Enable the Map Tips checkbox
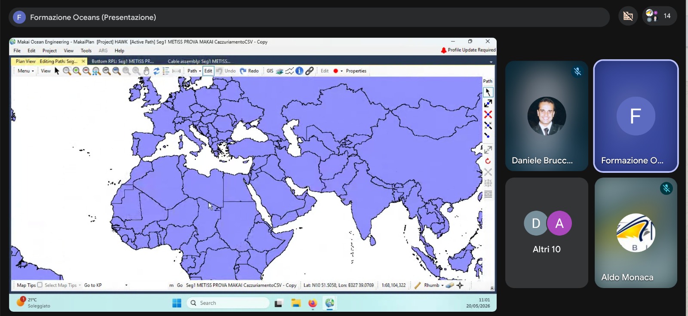 tap(40, 285)
